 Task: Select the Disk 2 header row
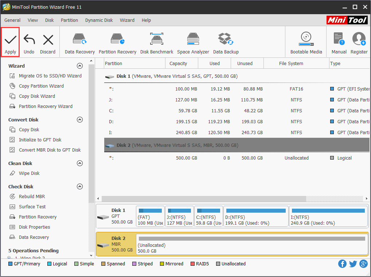pos(237,145)
